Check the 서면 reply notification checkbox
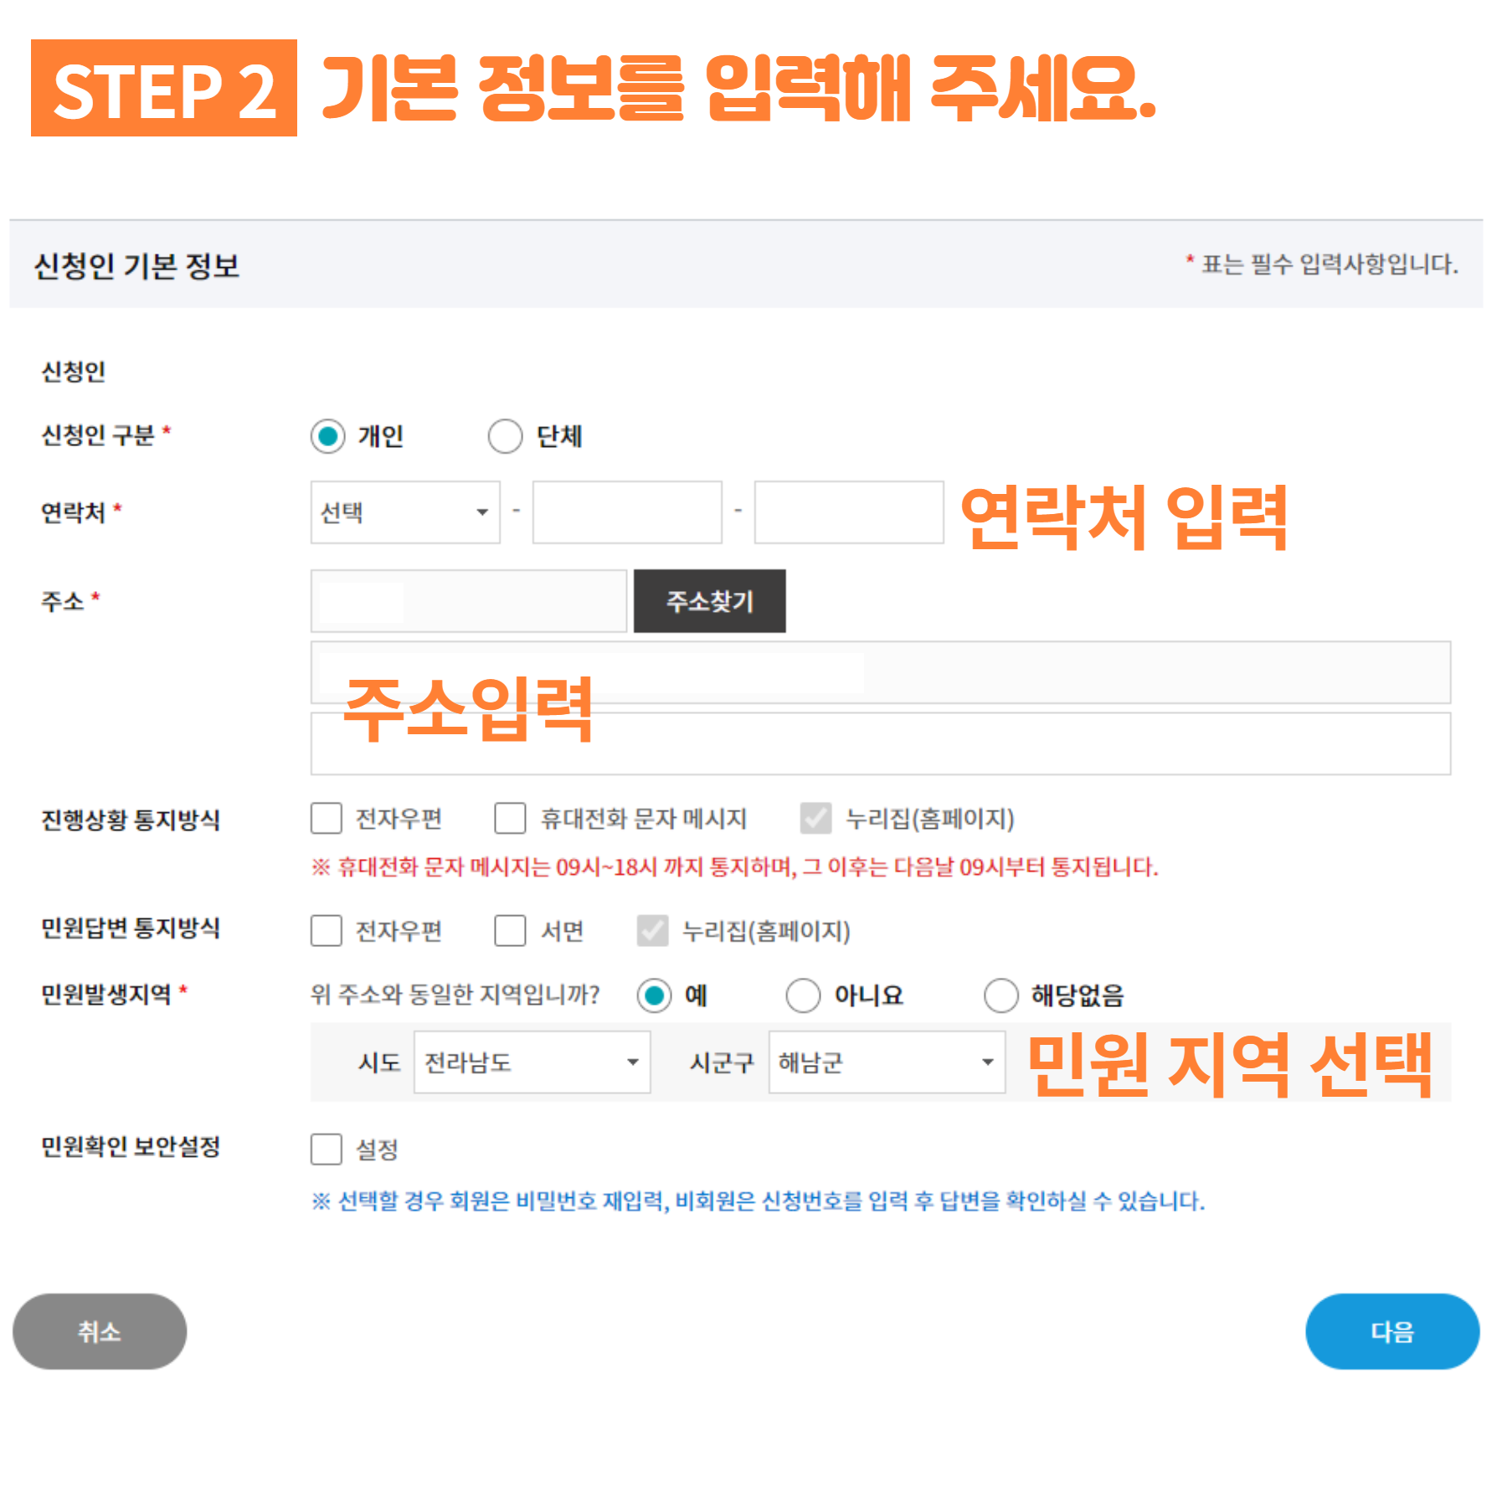 point(510,930)
